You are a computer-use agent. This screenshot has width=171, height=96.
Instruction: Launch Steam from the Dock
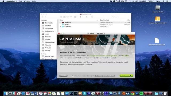click(x=128, y=93)
